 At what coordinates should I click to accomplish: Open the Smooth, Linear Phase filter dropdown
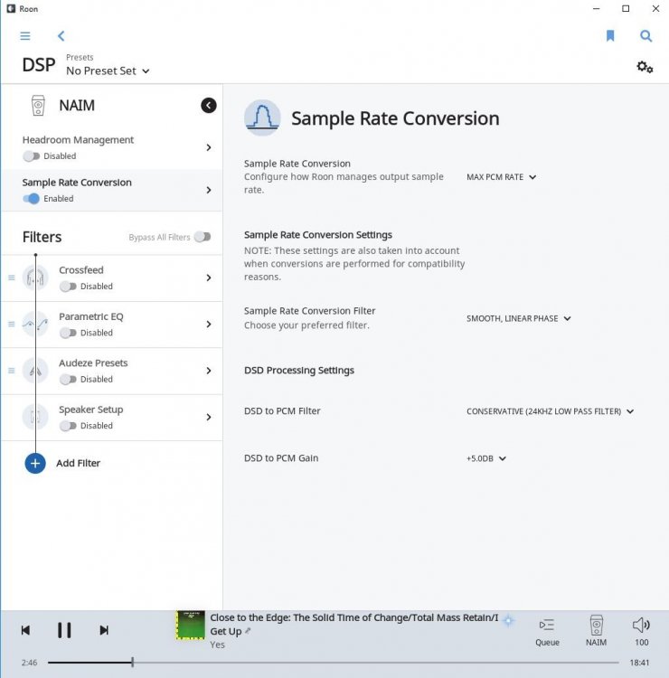tap(519, 318)
